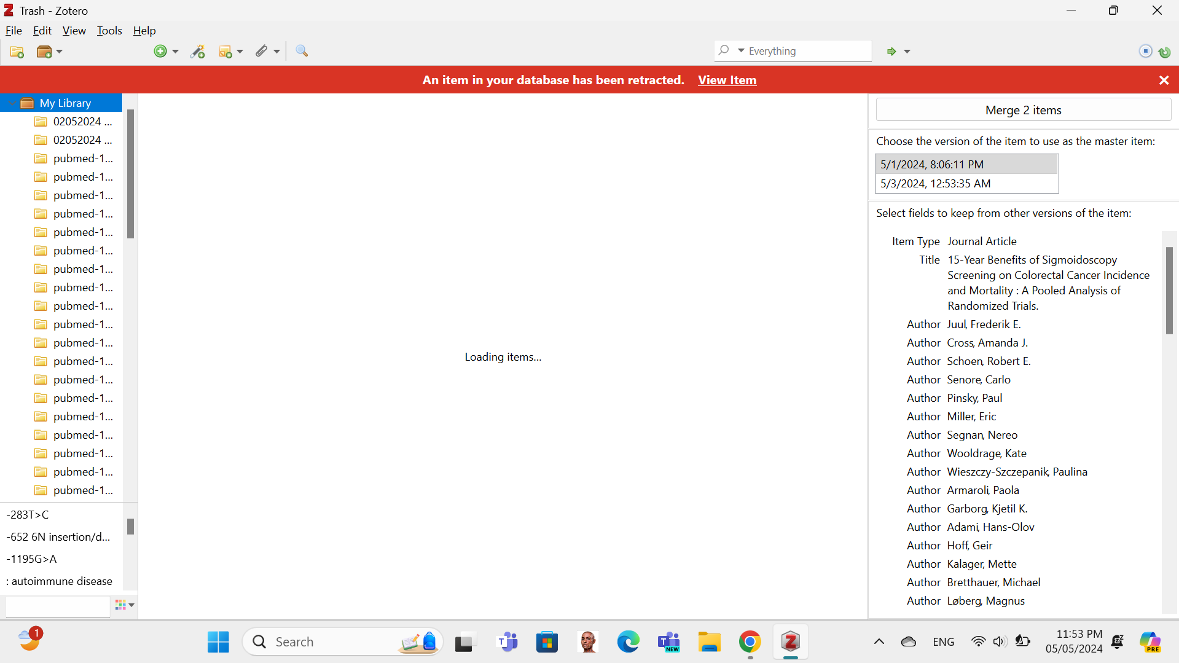Click the tag selector actions icon

click(x=120, y=605)
